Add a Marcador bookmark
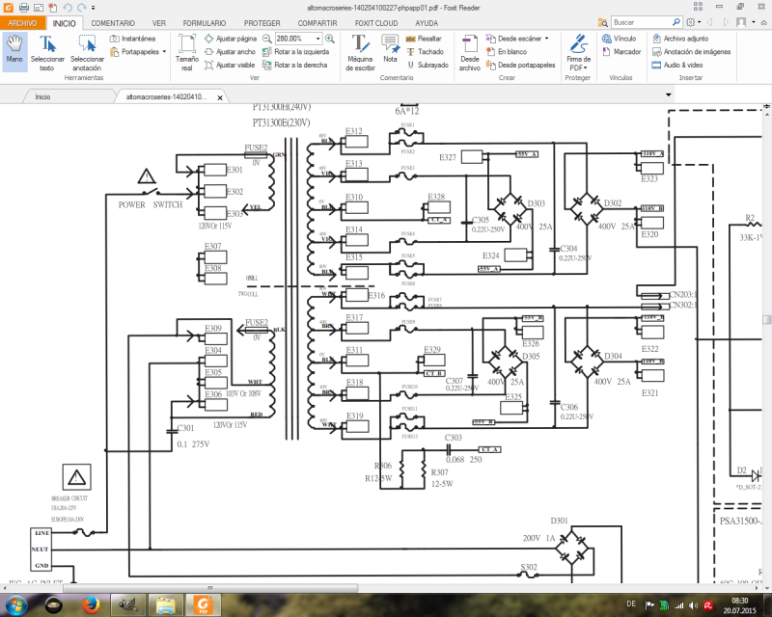This screenshot has width=772, height=617. pos(621,52)
